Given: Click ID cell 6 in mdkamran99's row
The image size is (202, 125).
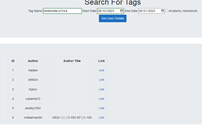Looking at the screenshot, I should pyautogui.click(x=13, y=117).
